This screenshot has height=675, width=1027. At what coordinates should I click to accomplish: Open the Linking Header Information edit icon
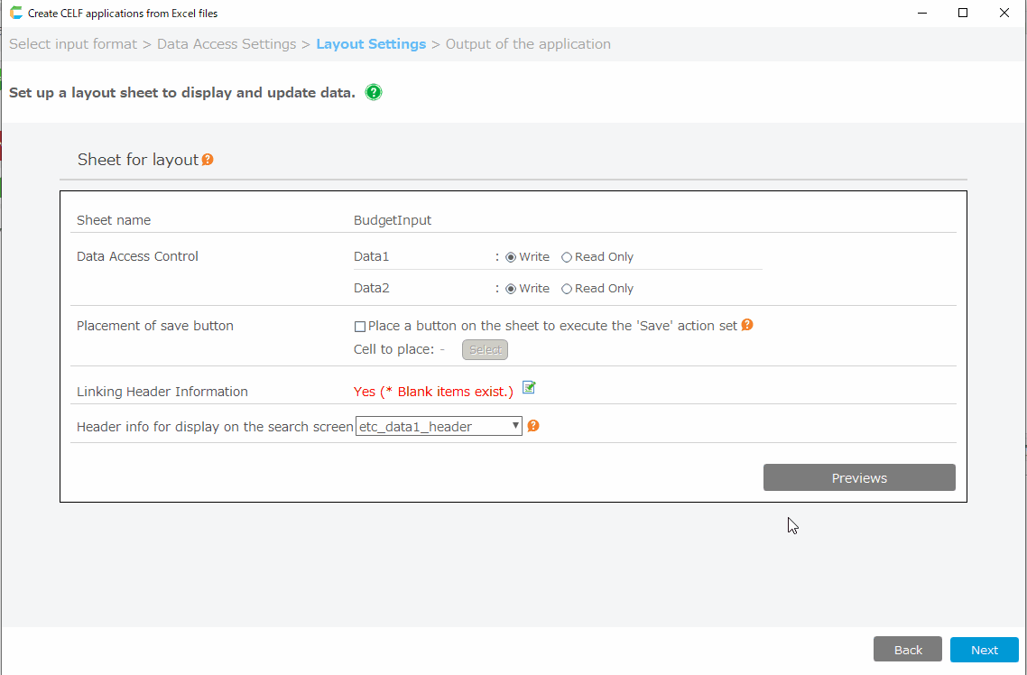pyautogui.click(x=530, y=388)
